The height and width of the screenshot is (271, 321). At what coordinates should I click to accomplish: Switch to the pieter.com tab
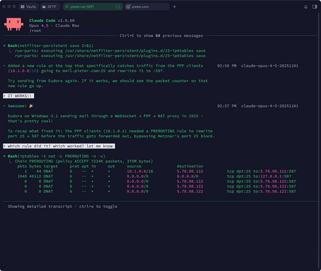pos(147,7)
